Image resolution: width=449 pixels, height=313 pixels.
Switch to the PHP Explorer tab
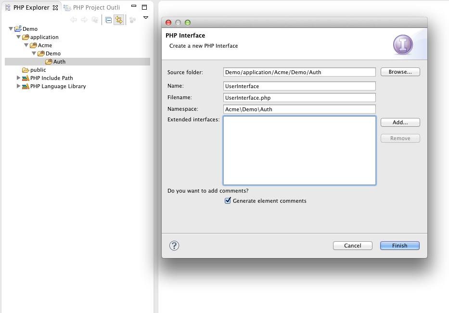pos(31,7)
